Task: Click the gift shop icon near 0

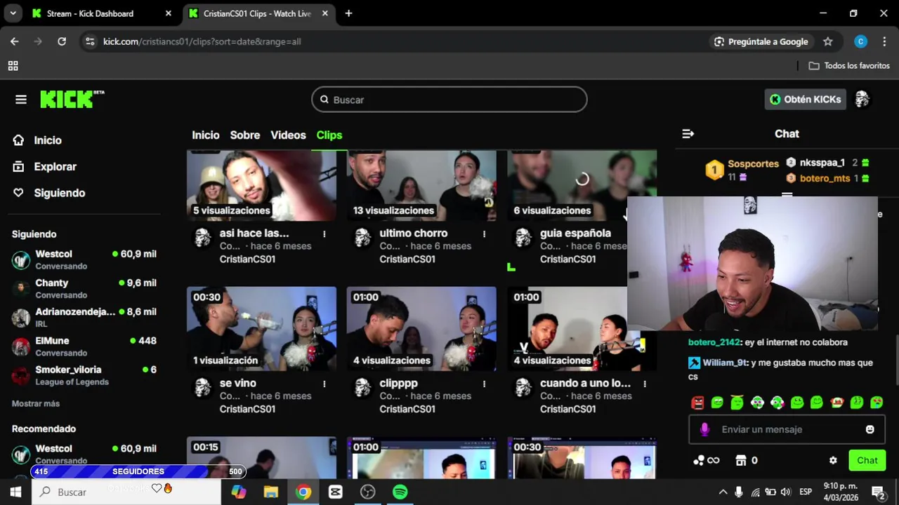Action: 740,460
